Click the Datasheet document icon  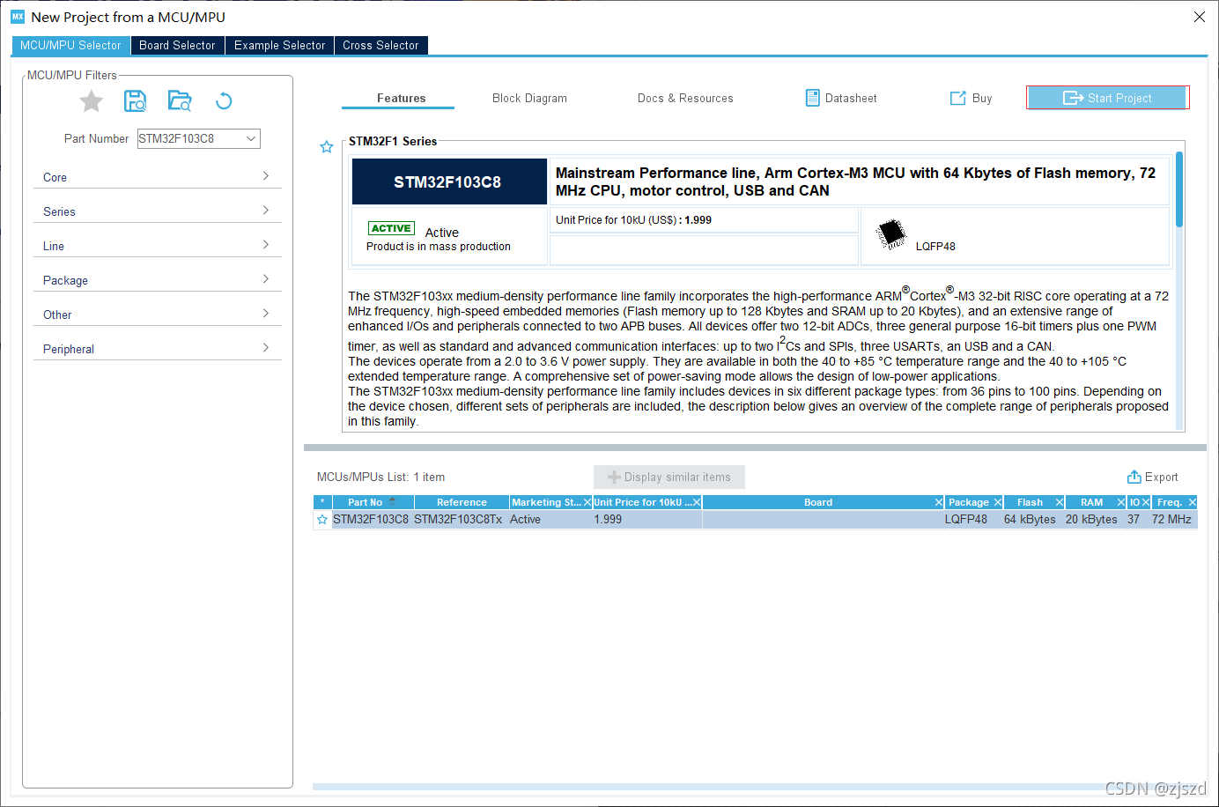[812, 98]
